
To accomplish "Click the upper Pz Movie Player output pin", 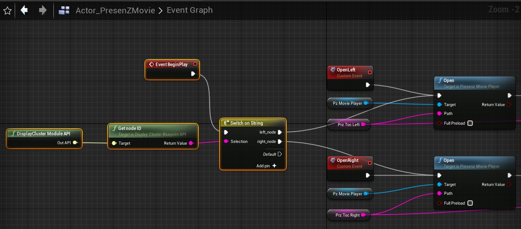I will click(x=366, y=103).
